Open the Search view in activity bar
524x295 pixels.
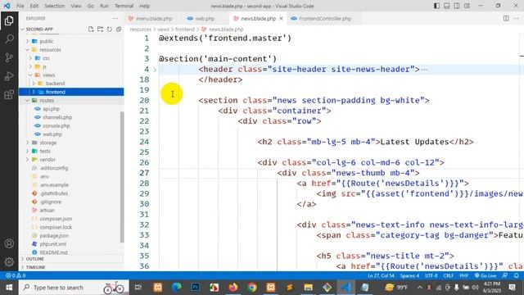(9, 39)
